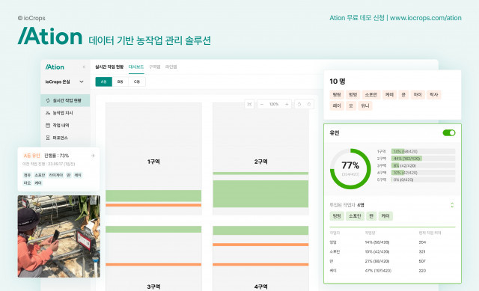The height and width of the screenshot is (291, 479).
Task: Select the B동 building button
Action: pos(120,82)
